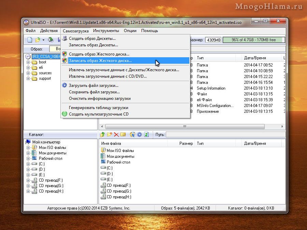
Task: Expand the boot folder tree node
Action: tap(28, 62)
